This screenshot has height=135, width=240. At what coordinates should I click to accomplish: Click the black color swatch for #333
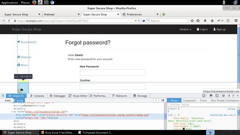click(184, 129)
